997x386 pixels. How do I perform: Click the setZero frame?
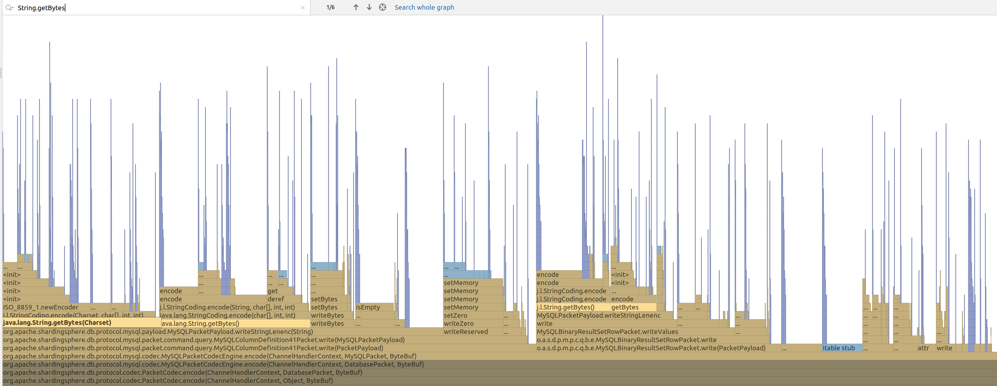[465, 315]
